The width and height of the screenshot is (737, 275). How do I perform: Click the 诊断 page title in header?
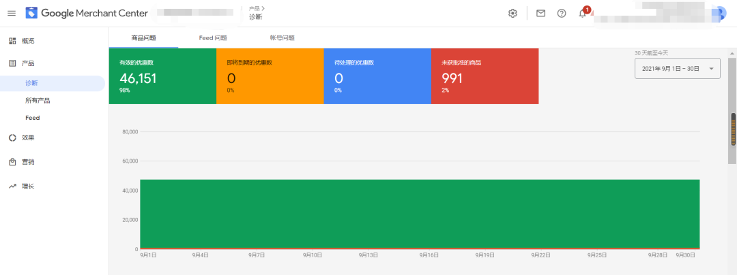(x=256, y=17)
